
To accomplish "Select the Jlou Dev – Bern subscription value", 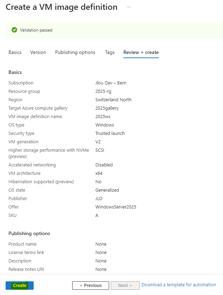I will 111,83.
